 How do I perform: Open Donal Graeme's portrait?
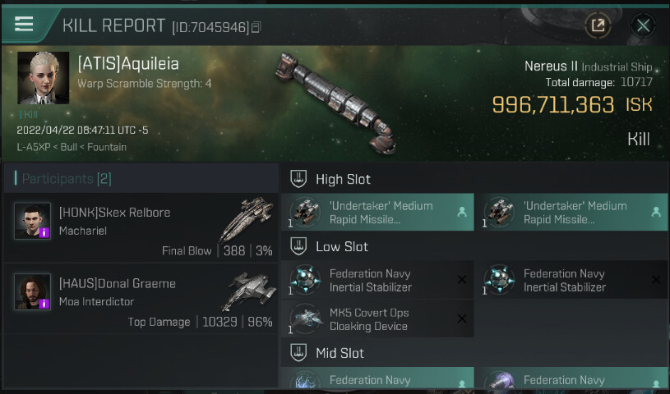click(x=33, y=292)
